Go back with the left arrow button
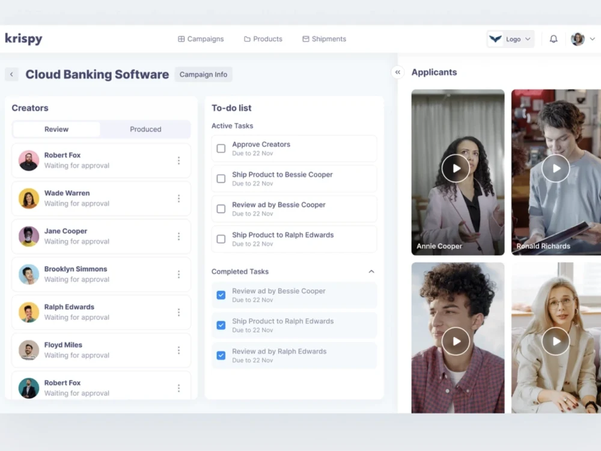Viewport: 601px width, 451px height. click(x=11, y=75)
